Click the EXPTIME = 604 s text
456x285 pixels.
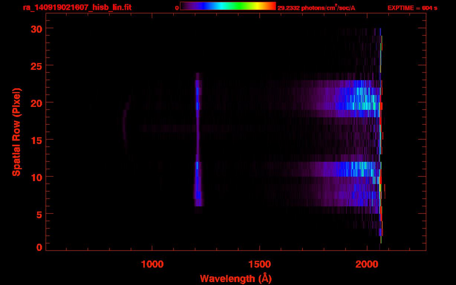point(412,8)
